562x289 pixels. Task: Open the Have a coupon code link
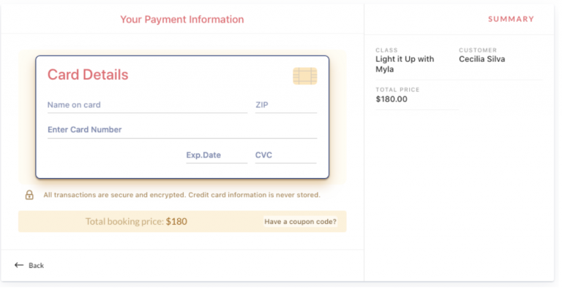[300, 221]
